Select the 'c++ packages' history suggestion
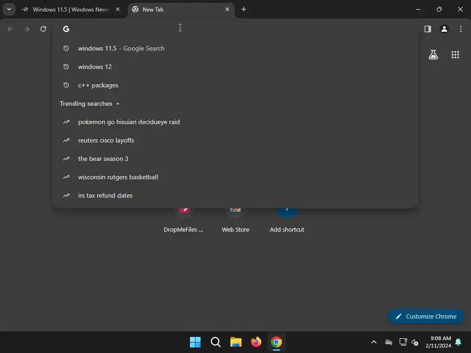471x353 pixels. [x=235, y=85]
